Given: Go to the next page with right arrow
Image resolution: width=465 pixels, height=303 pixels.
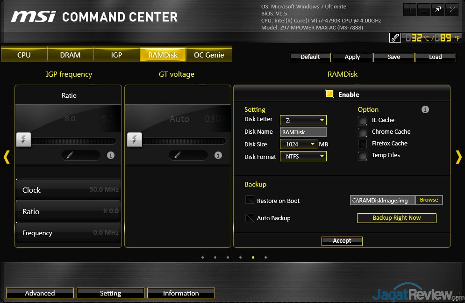Looking at the screenshot, I should coord(458,157).
